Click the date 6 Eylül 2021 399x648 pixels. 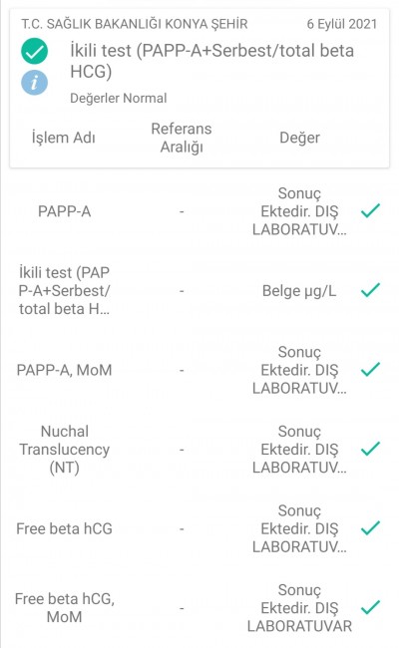coord(342,24)
